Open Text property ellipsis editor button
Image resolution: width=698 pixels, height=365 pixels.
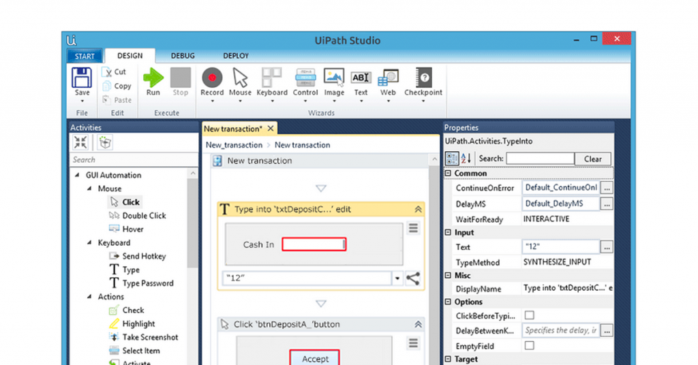pyautogui.click(x=607, y=247)
